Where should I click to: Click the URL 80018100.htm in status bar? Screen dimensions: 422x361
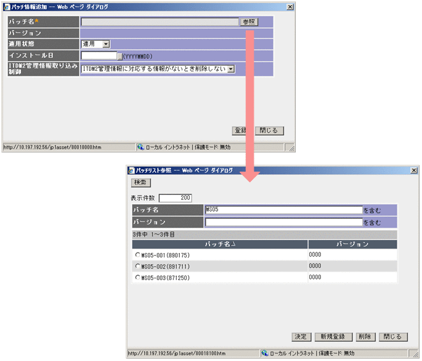click(x=177, y=353)
